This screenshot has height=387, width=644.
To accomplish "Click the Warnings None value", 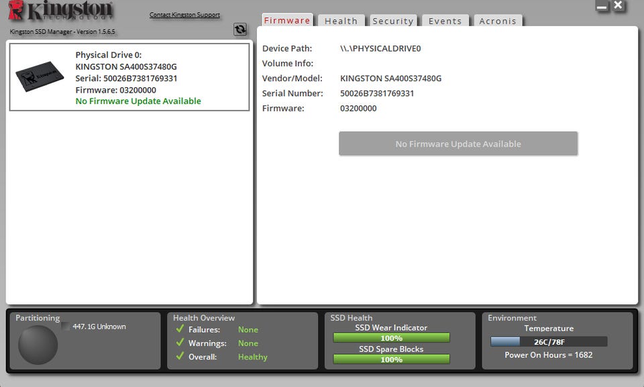I will click(x=248, y=343).
